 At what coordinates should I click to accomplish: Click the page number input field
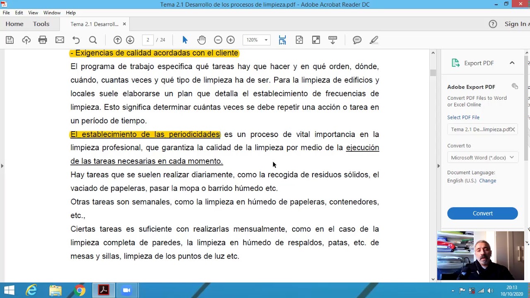pyautogui.click(x=148, y=40)
